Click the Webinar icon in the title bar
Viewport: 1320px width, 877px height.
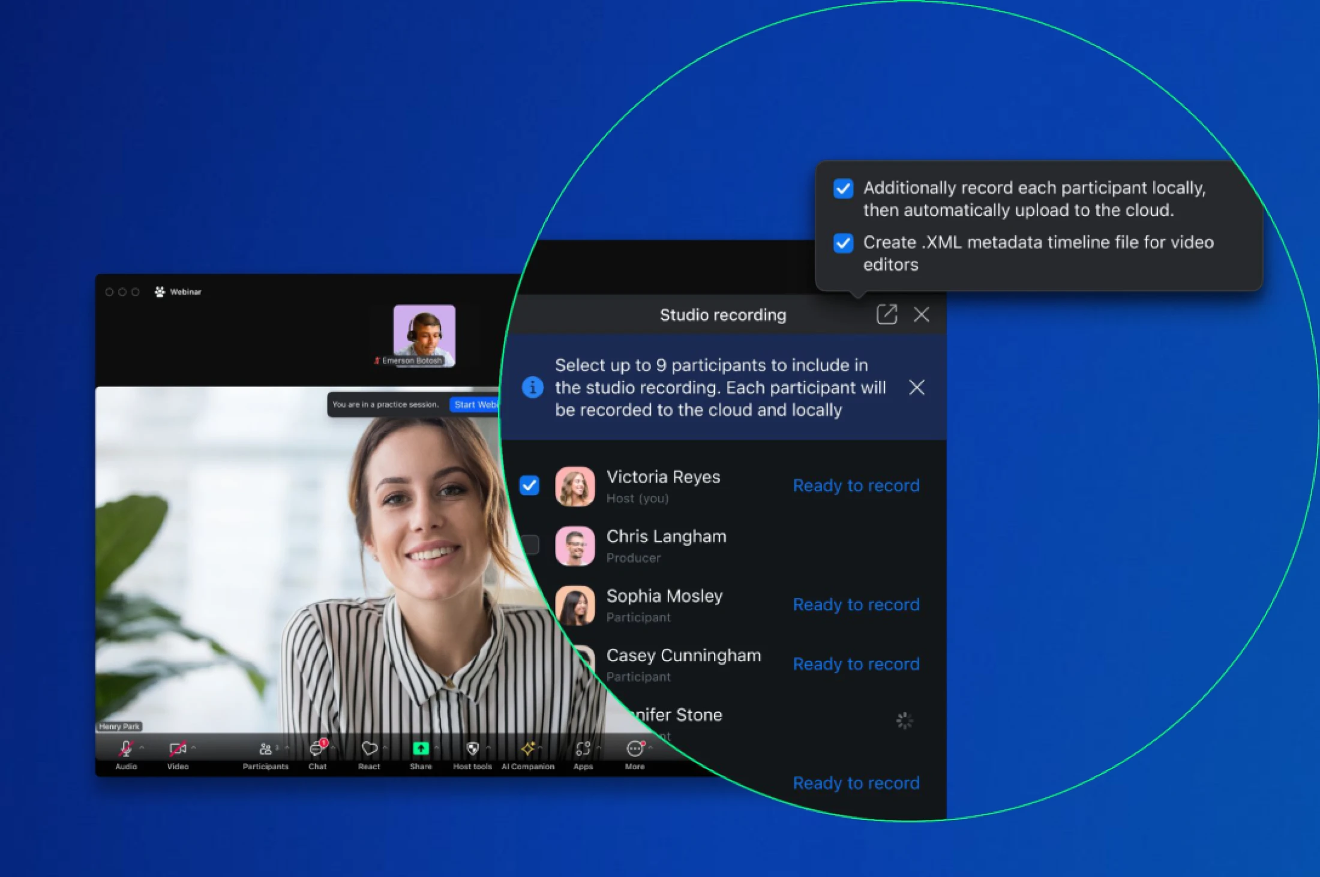[x=160, y=292]
